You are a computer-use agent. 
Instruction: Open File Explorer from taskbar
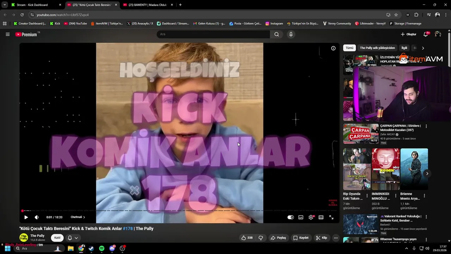pos(71,248)
